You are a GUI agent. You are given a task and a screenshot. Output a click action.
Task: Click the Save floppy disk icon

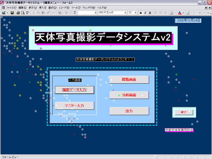click(12, 13)
